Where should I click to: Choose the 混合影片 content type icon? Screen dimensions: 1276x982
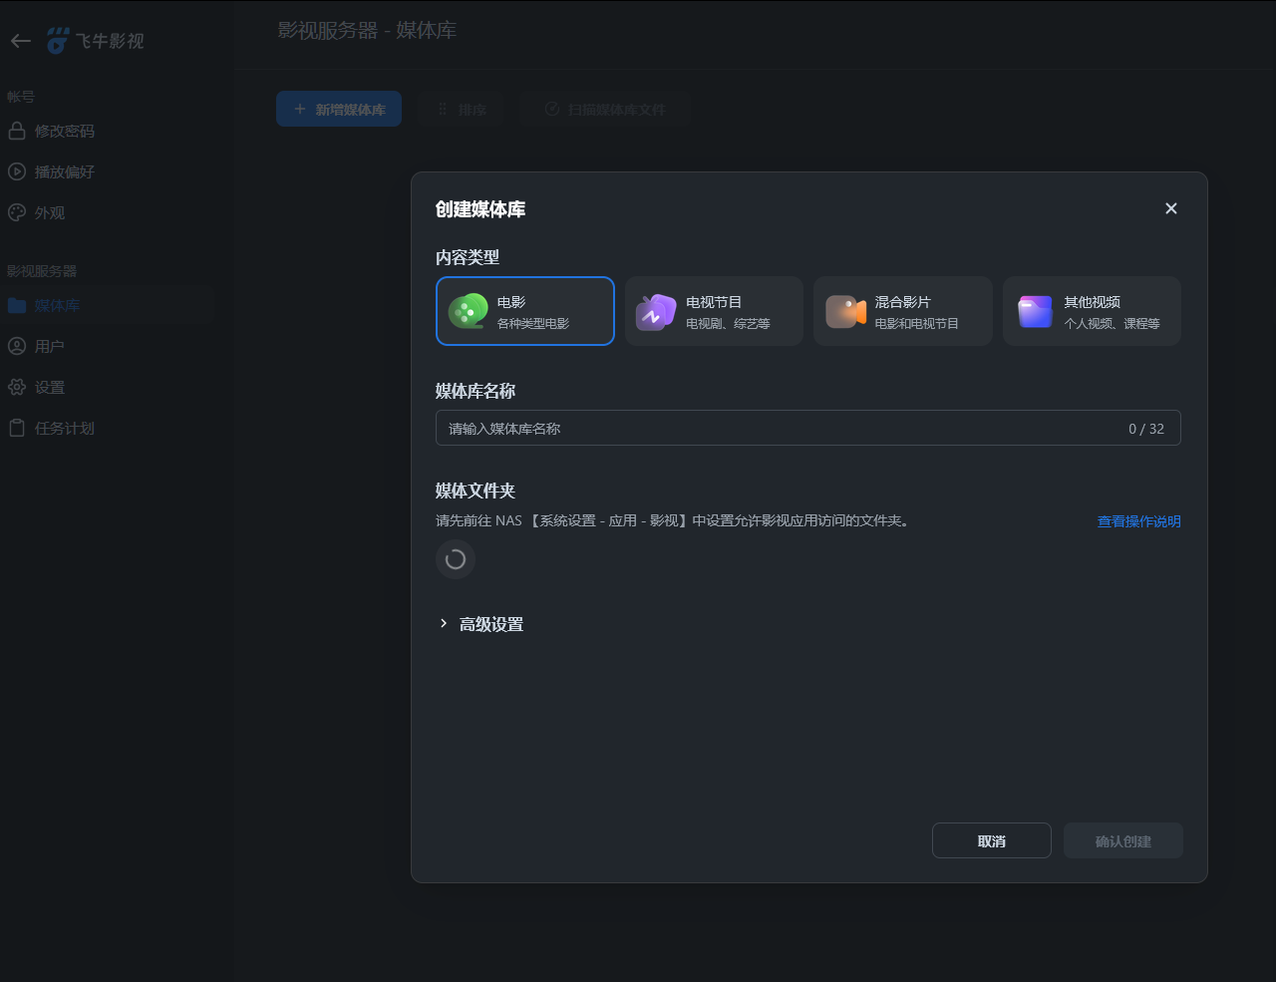(845, 311)
